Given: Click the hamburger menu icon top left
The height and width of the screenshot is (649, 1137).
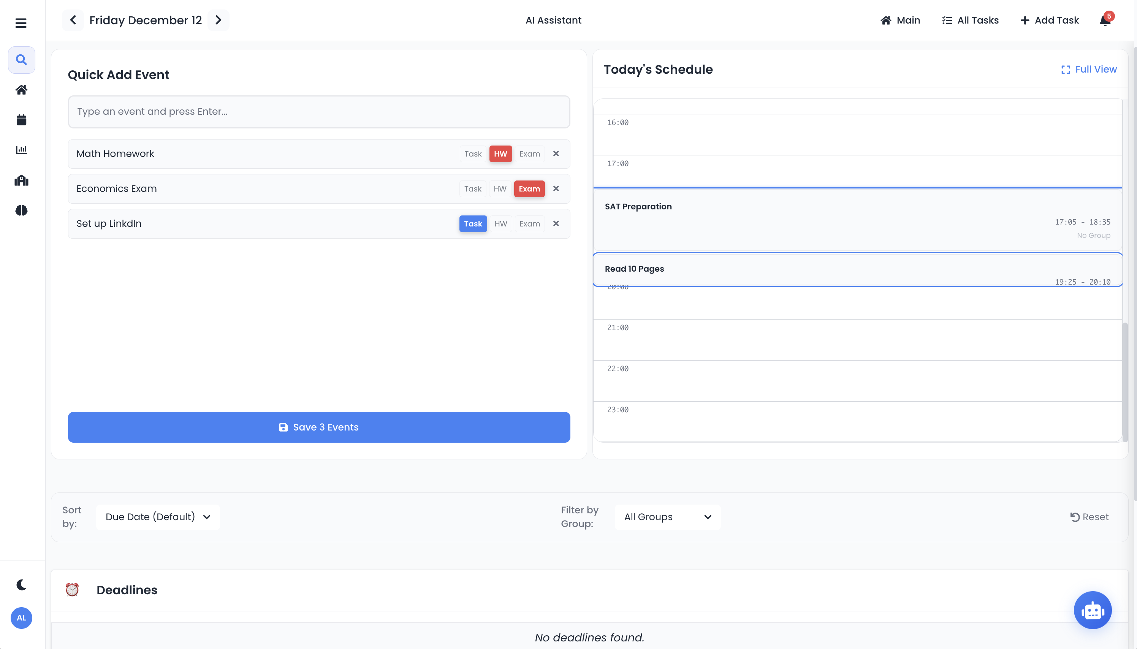Looking at the screenshot, I should pos(21,23).
